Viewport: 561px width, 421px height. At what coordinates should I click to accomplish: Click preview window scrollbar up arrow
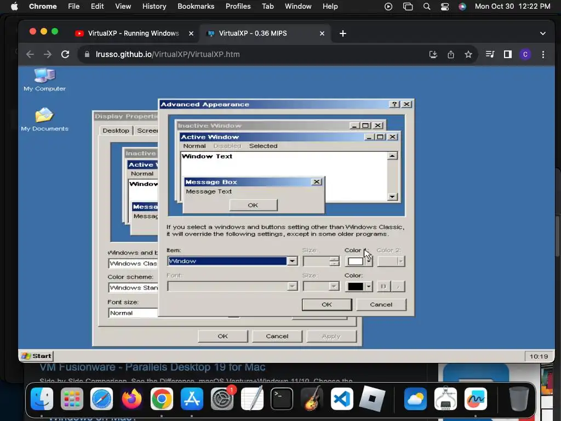click(392, 156)
